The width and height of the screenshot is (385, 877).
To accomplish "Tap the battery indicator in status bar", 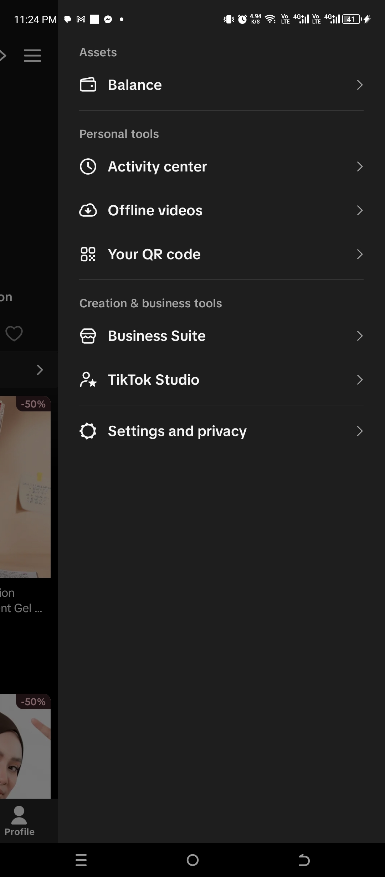I will coord(352,19).
